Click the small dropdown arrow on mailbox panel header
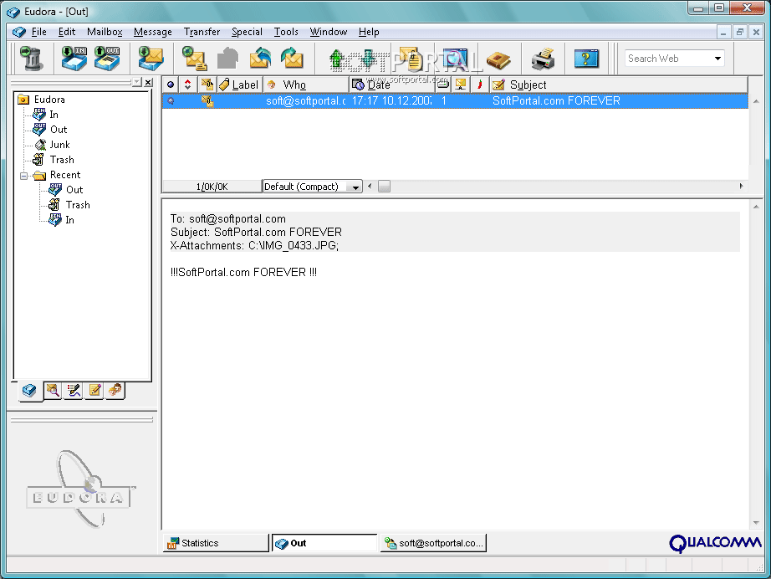 tap(136, 82)
